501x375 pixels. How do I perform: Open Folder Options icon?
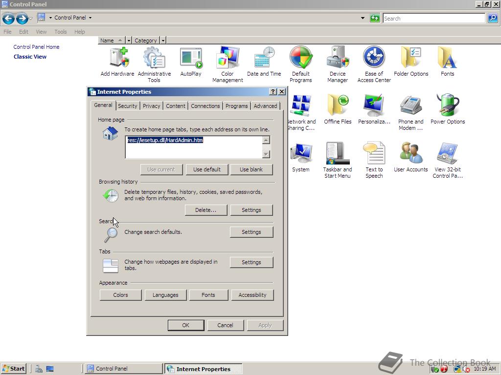coord(411,62)
